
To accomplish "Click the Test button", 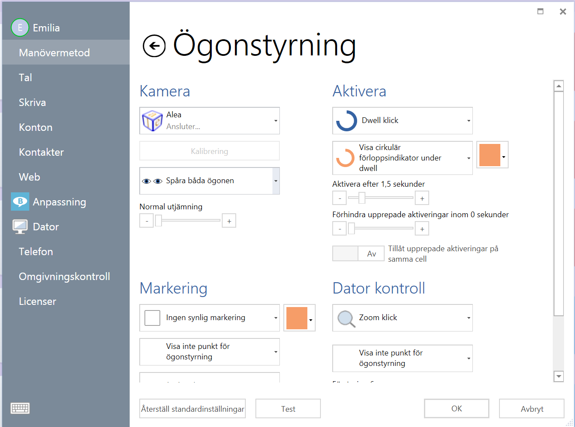I will [288, 409].
